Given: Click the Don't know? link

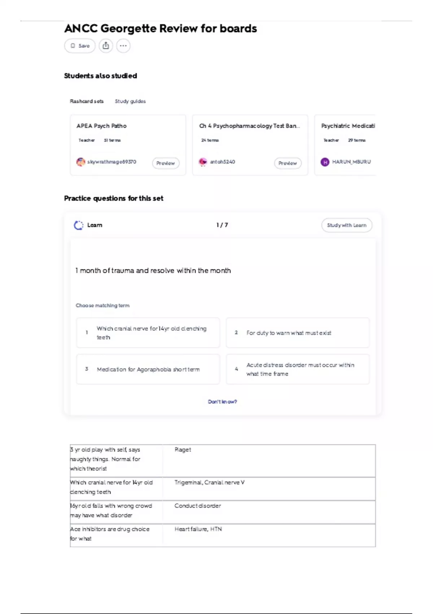Looking at the screenshot, I should click(x=222, y=402).
